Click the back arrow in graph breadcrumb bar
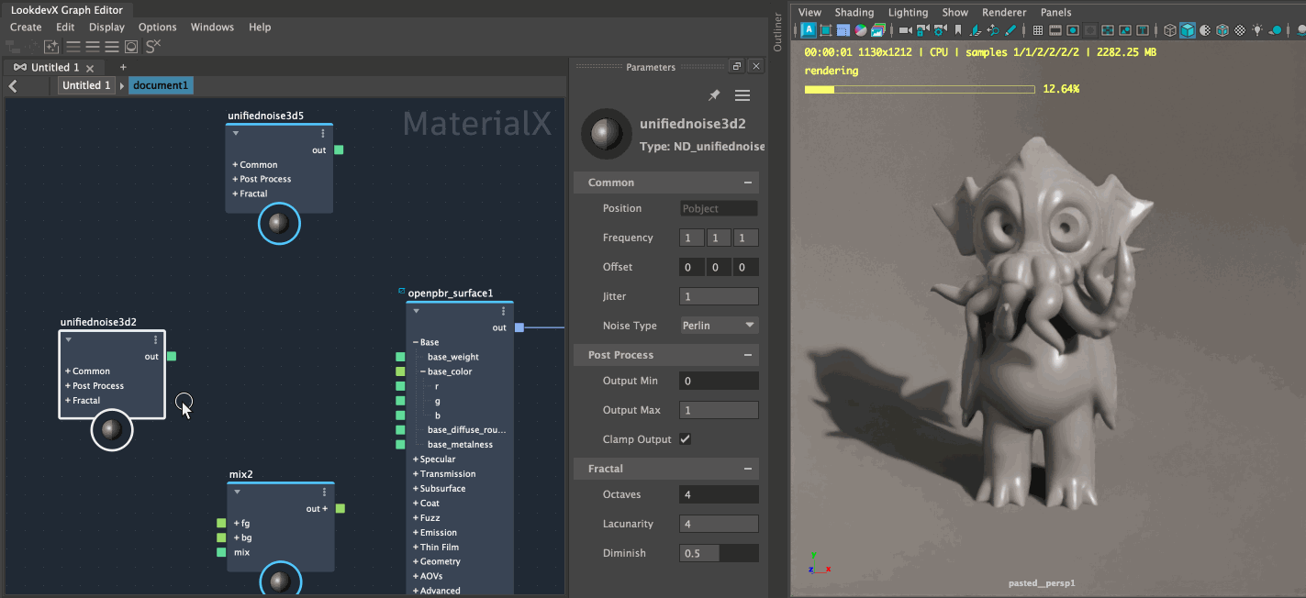1306x598 pixels. (14, 85)
